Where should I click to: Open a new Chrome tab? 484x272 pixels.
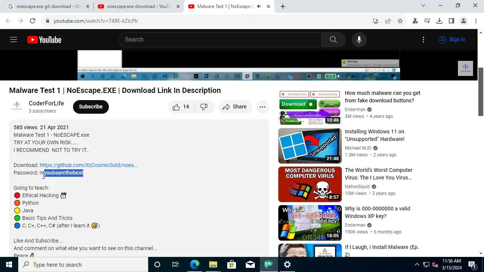pos(283,6)
